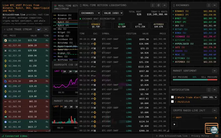
Task: Click the OKX $771.25K rekt distribution card
Action: [x=140, y=25]
